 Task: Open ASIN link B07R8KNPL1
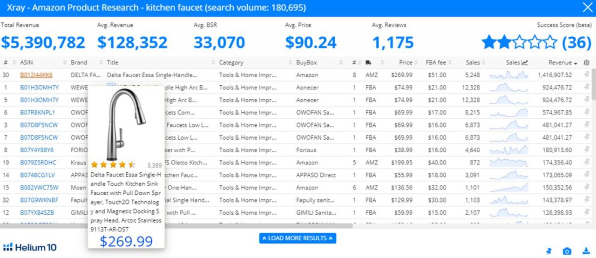pos(37,112)
